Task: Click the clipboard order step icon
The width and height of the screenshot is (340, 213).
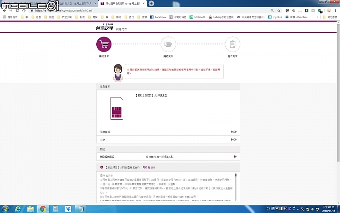Action: coord(232,44)
